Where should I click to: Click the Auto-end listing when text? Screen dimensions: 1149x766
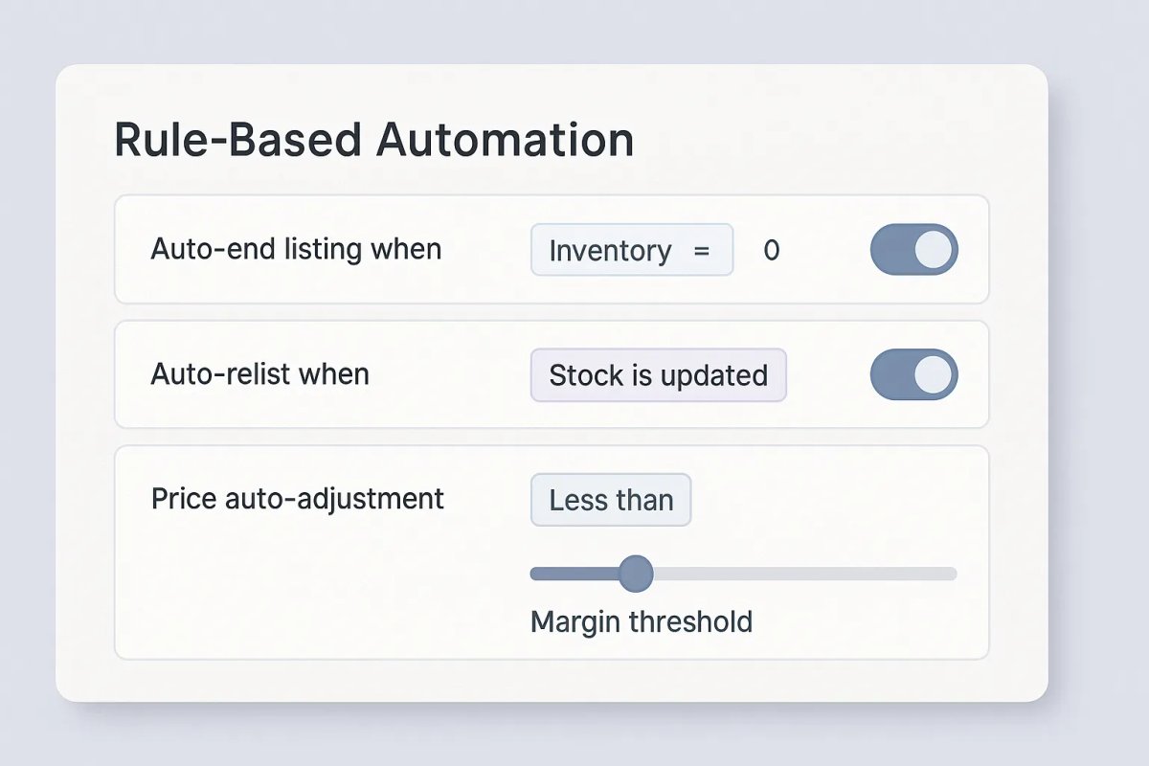tap(296, 249)
